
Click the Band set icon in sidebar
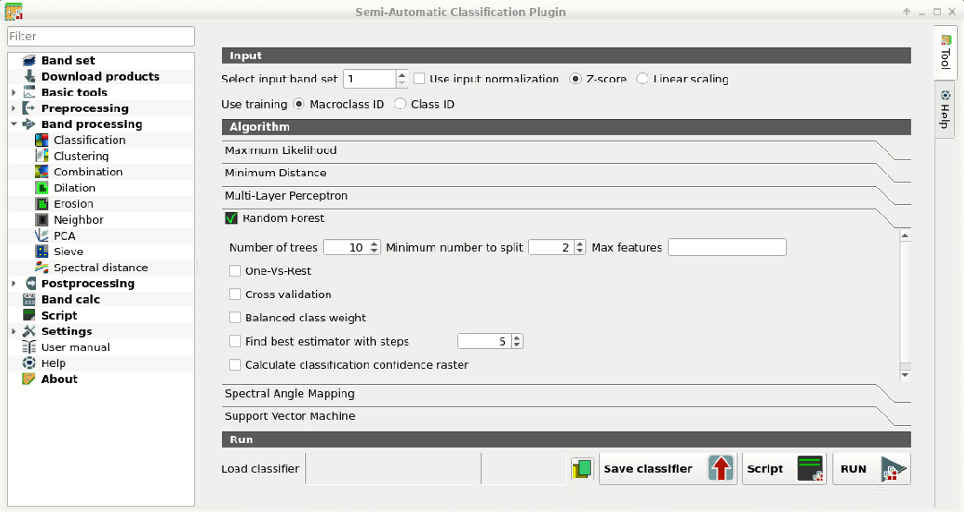[29, 60]
